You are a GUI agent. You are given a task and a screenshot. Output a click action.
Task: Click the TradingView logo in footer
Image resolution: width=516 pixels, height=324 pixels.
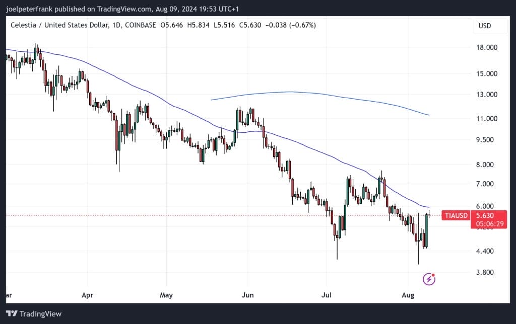pyautogui.click(x=34, y=313)
